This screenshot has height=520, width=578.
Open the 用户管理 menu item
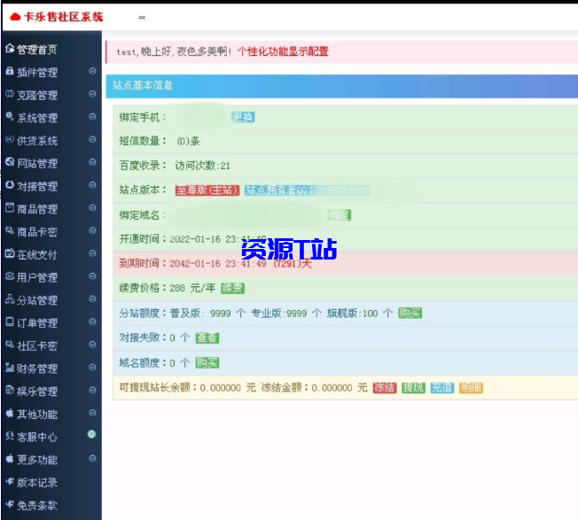[51, 277]
